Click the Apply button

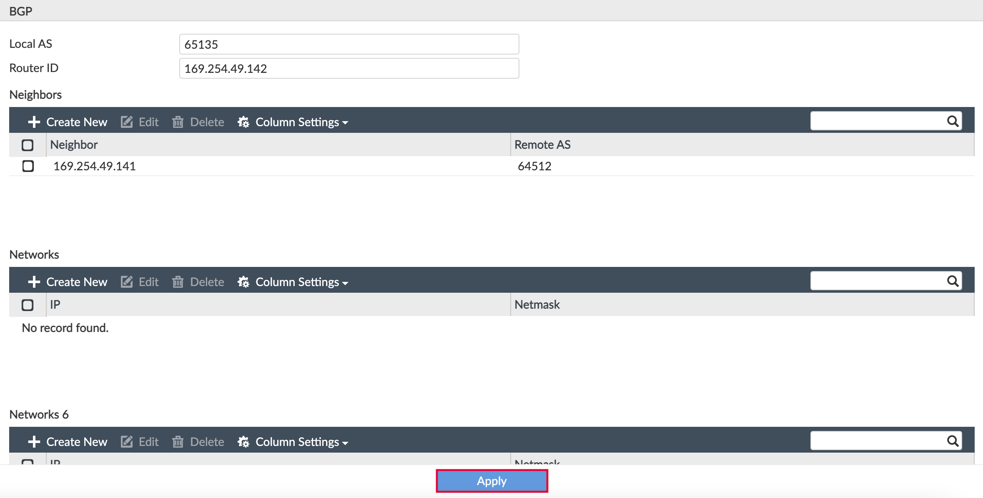pos(492,481)
